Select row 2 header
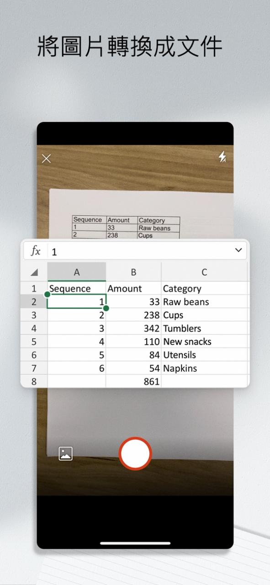Screen dimensions: 270x585 [34, 302]
